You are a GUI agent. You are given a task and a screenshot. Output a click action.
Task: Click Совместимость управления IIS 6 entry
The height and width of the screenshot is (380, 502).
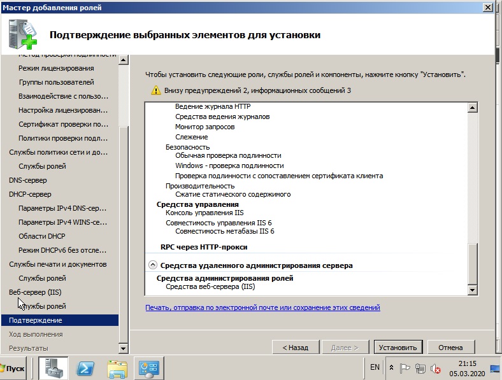pos(219,223)
